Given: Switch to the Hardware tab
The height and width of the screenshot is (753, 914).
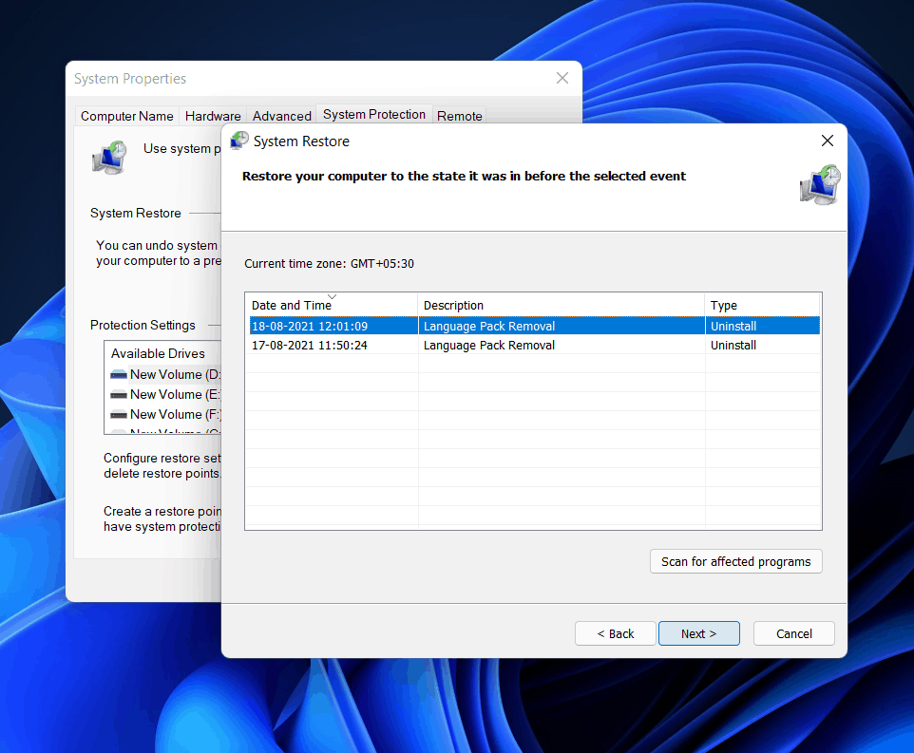Looking at the screenshot, I should (213, 116).
